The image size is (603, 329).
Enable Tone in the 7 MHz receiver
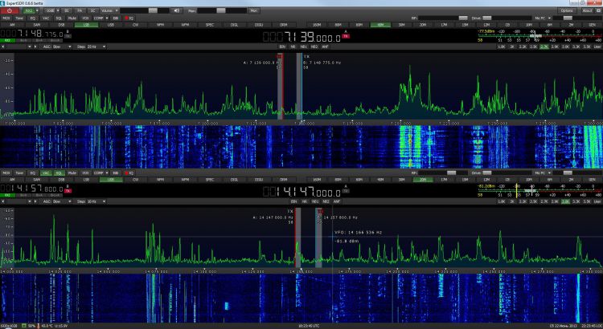point(19,18)
